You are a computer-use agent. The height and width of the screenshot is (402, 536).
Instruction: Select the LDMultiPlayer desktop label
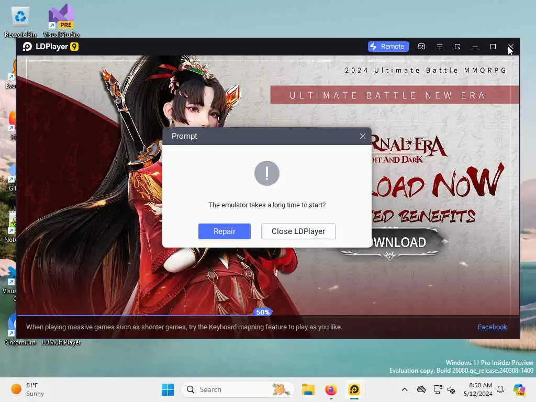point(61,342)
